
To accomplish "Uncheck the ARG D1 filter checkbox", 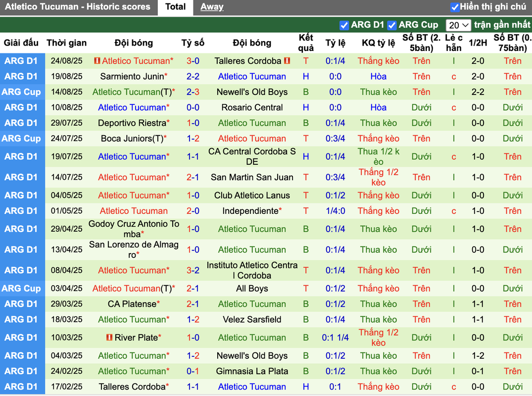I will point(343,25).
